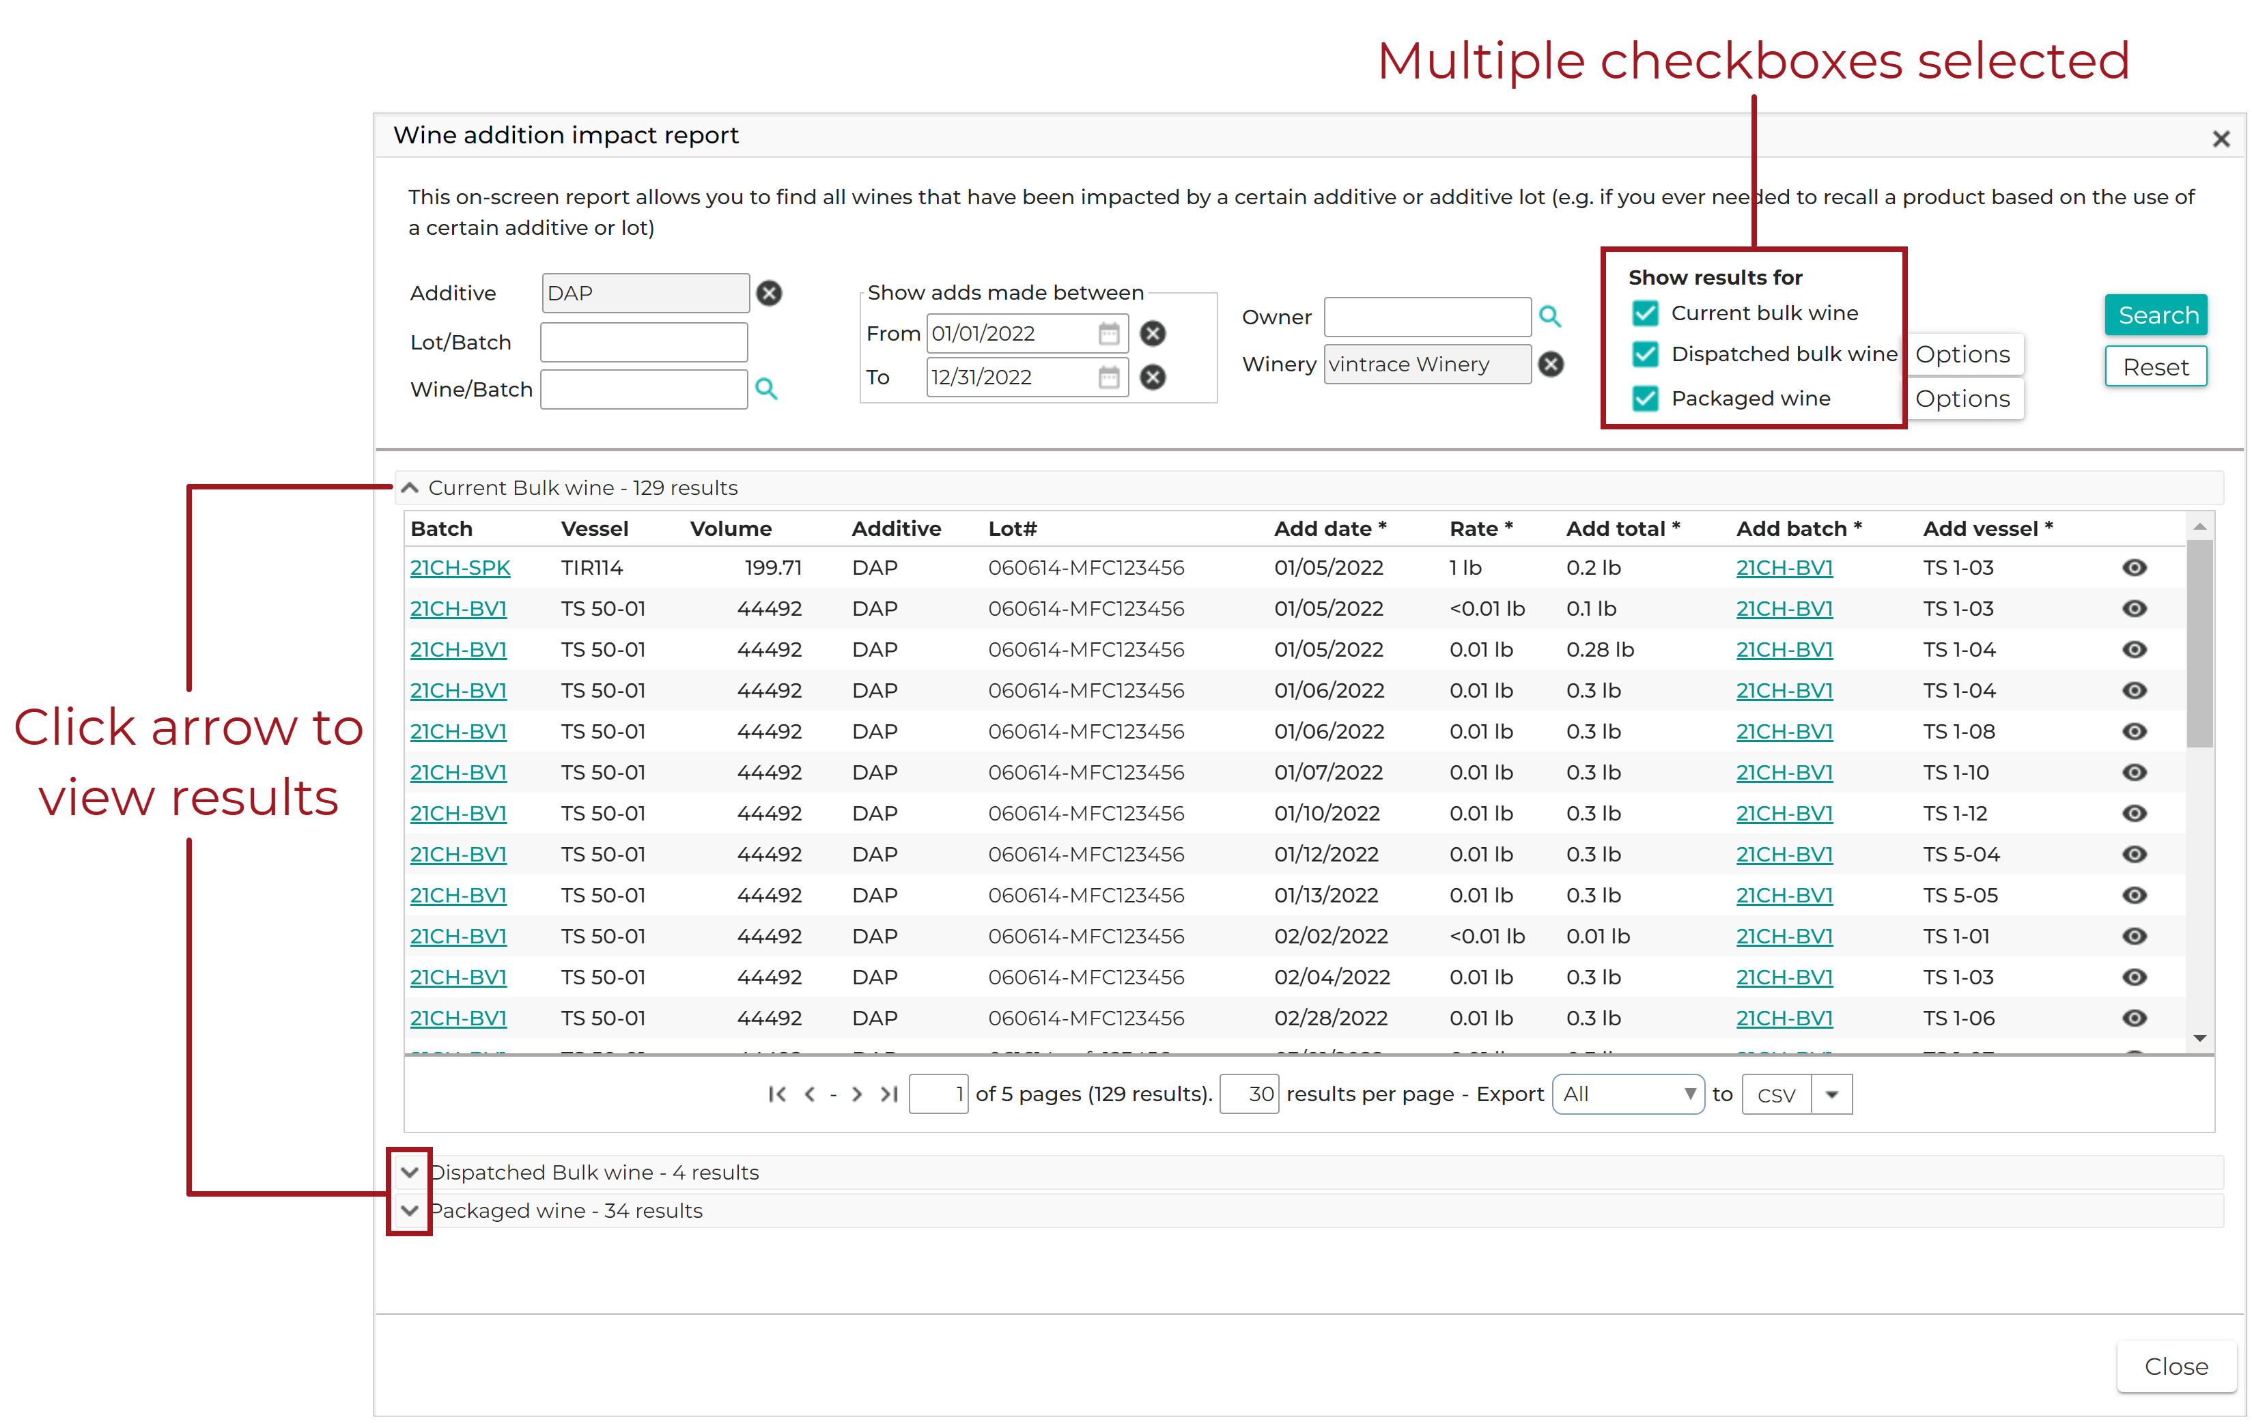This screenshot has height=1426, width=2252.
Task: Open the CSV format dropdown arrow
Action: pyautogui.click(x=1831, y=1094)
